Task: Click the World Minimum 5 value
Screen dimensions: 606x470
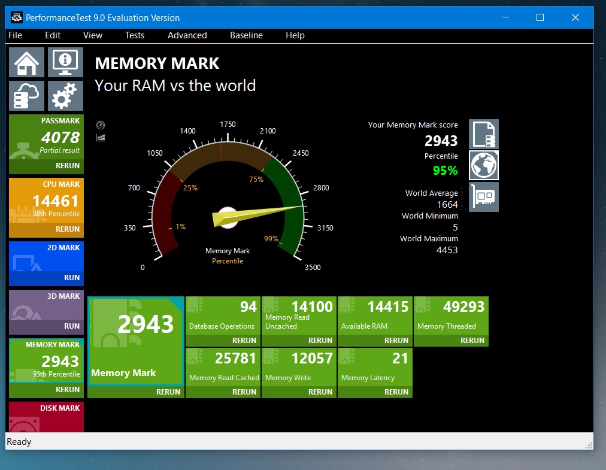Action: click(455, 228)
